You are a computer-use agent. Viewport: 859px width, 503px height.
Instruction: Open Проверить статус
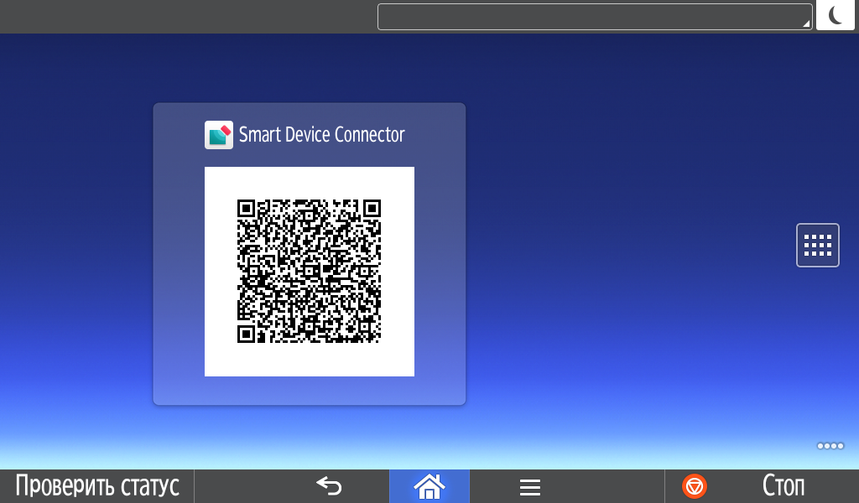click(x=97, y=486)
